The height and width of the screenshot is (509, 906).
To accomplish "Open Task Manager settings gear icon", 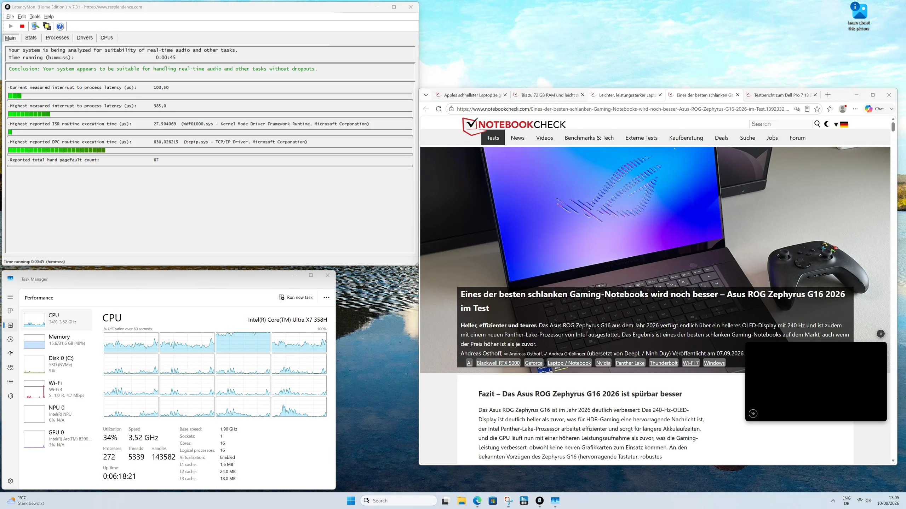I will 10,481.
